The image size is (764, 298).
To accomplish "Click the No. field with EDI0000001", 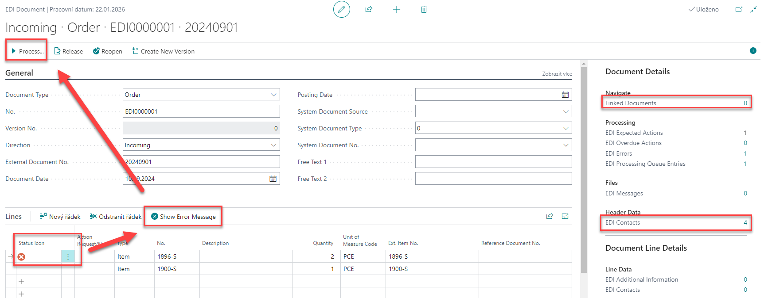I will (201, 111).
